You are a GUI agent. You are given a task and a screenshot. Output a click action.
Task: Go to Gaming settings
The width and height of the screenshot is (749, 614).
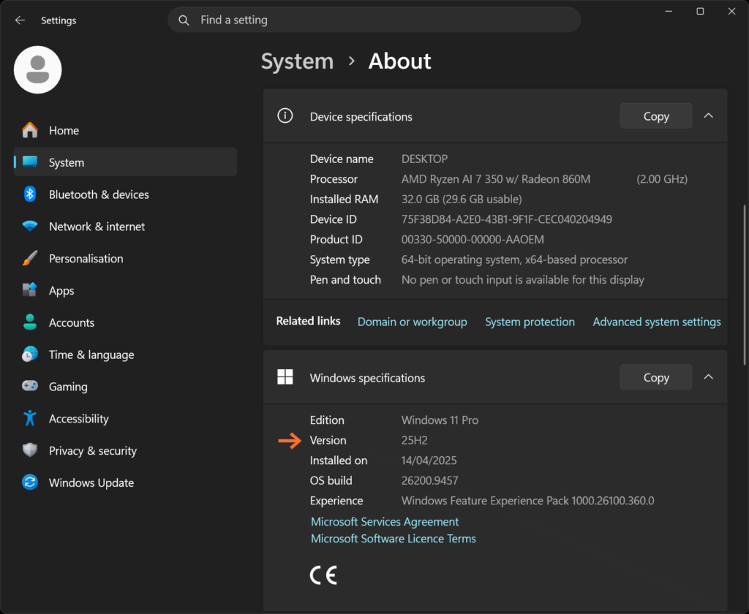pos(125,386)
